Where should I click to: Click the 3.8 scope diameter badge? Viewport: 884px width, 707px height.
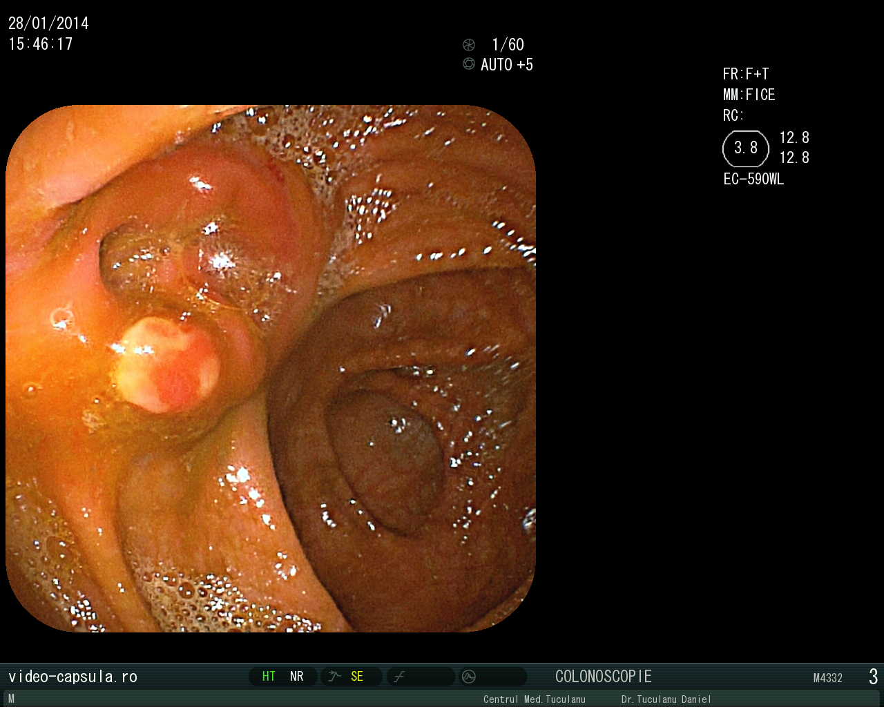tap(746, 148)
